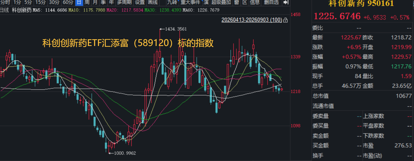Select the 周 weekly chart tab
The image size is (414, 161).
87,2
